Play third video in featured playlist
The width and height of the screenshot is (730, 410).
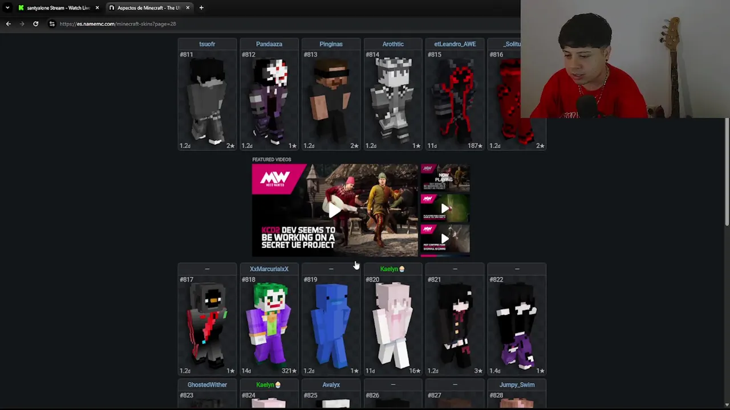445,239
